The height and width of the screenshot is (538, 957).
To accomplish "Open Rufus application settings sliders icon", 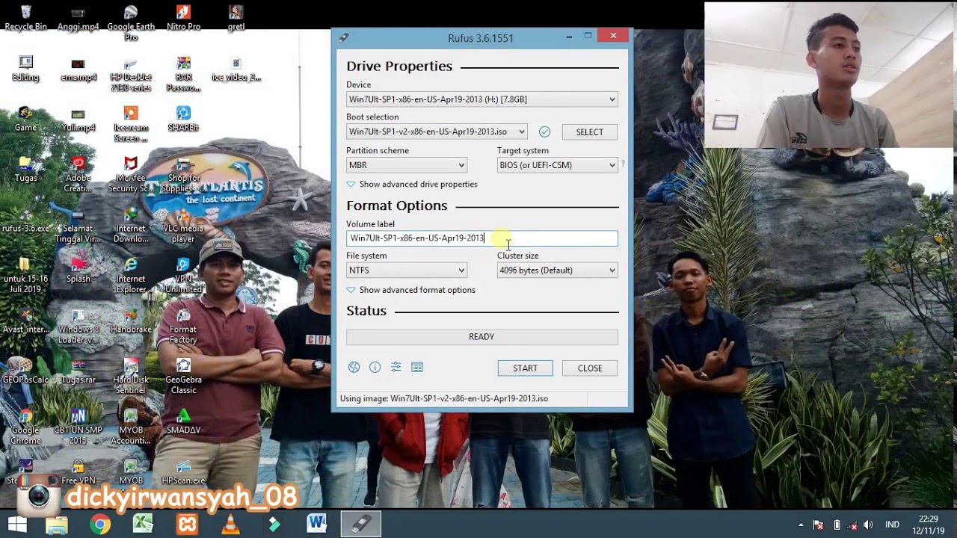I will (x=396, y=367).
